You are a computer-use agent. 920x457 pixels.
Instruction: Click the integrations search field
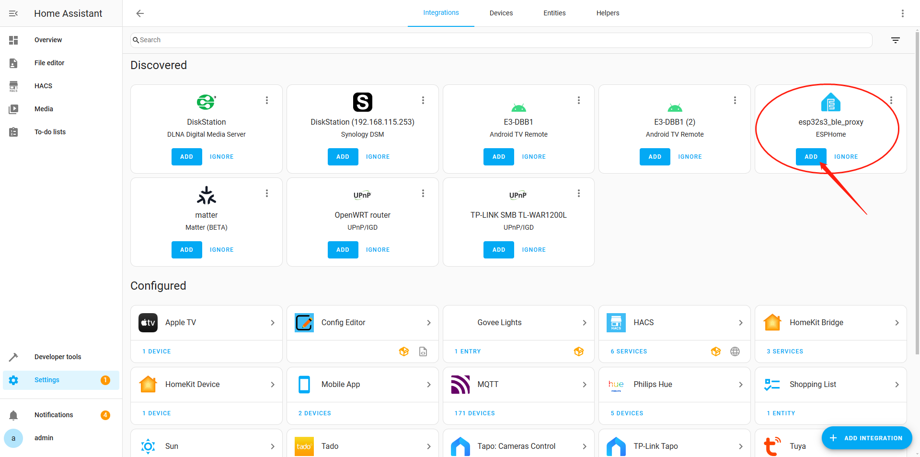(x=501, y=40)
